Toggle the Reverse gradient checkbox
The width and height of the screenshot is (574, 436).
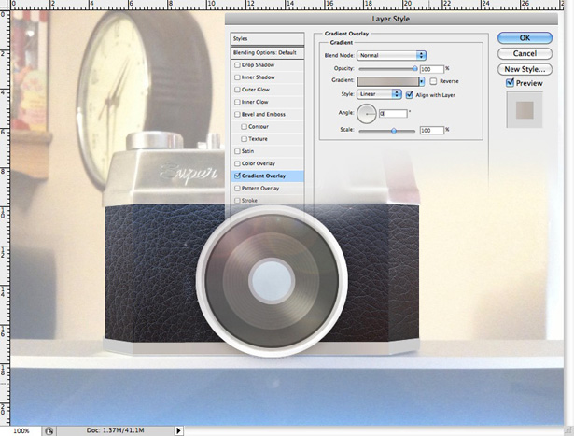pos(433,81)
